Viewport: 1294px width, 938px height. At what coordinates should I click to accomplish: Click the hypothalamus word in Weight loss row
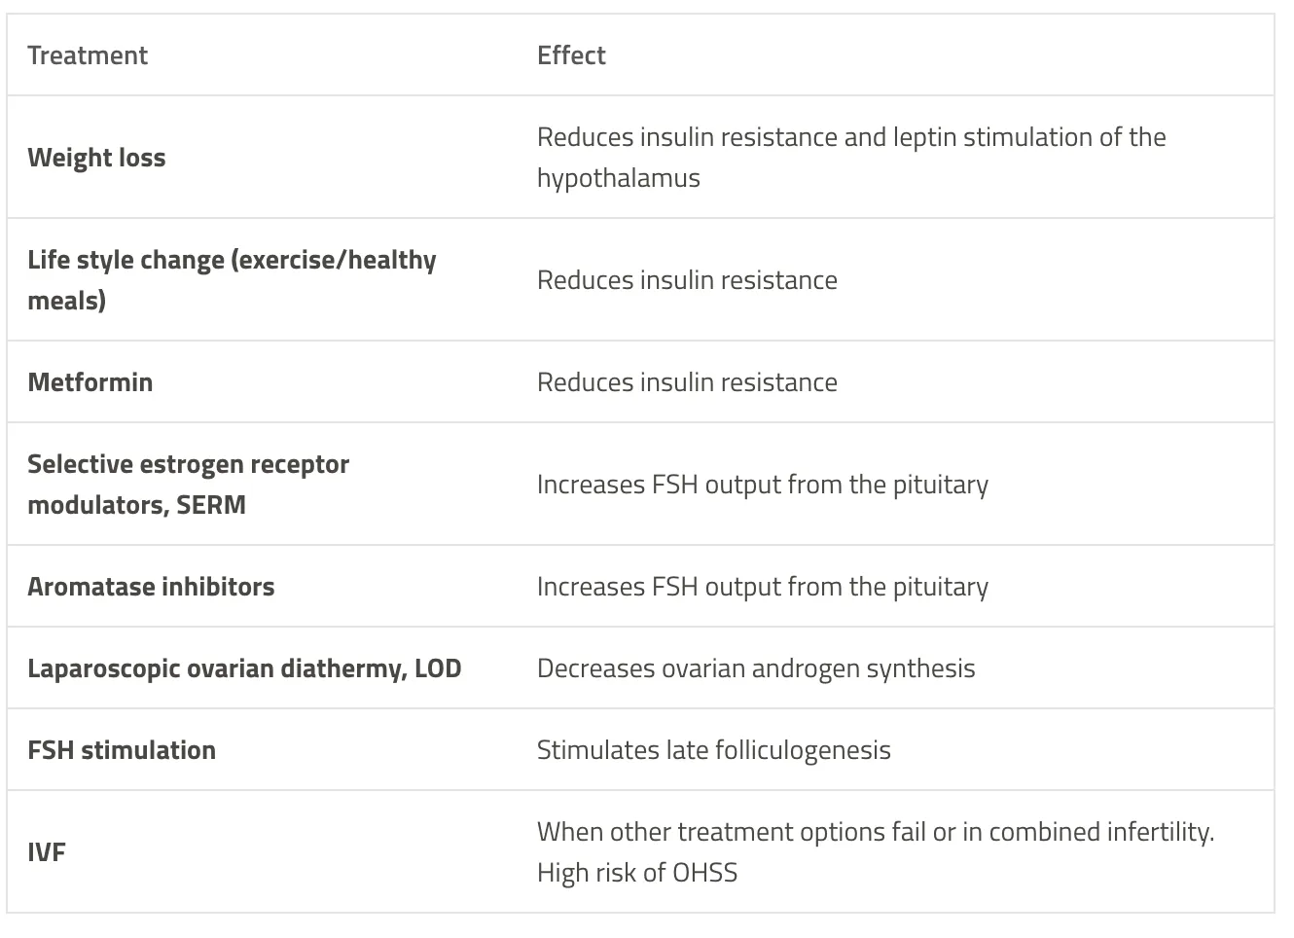point(619,178)
